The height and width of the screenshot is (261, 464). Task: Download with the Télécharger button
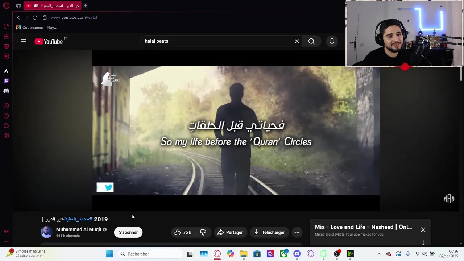[x=269, y=232]
